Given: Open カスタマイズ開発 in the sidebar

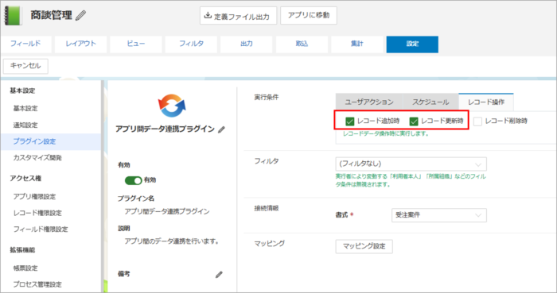Looking at the screenshot, I should tap(37, 158).
